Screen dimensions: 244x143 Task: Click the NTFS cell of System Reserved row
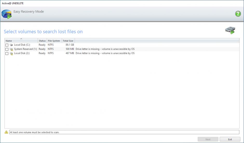tap(51, 49)
